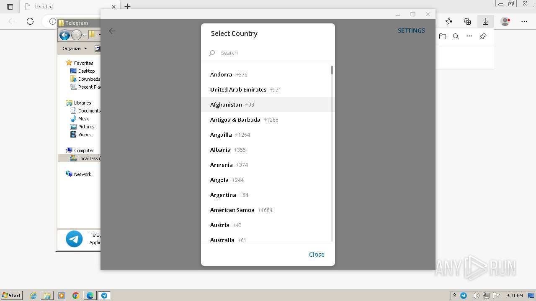Open Edge Collections icon

(467, 21)
